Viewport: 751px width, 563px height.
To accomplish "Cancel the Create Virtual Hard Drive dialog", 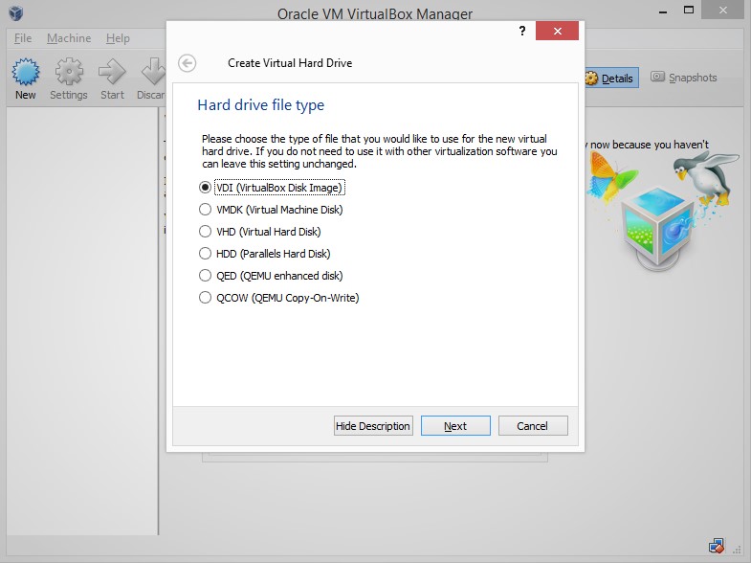I will tap(533, 425).
